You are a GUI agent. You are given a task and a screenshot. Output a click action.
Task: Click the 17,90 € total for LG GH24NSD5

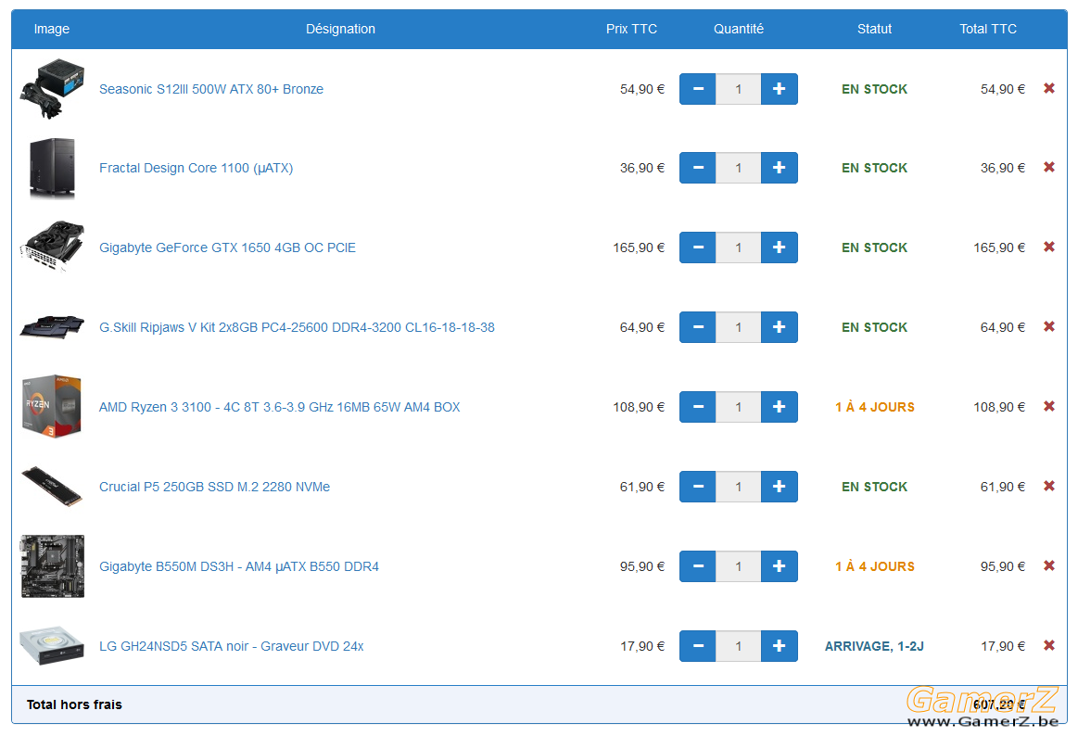pyautogui.click(x=1002, y=646)
